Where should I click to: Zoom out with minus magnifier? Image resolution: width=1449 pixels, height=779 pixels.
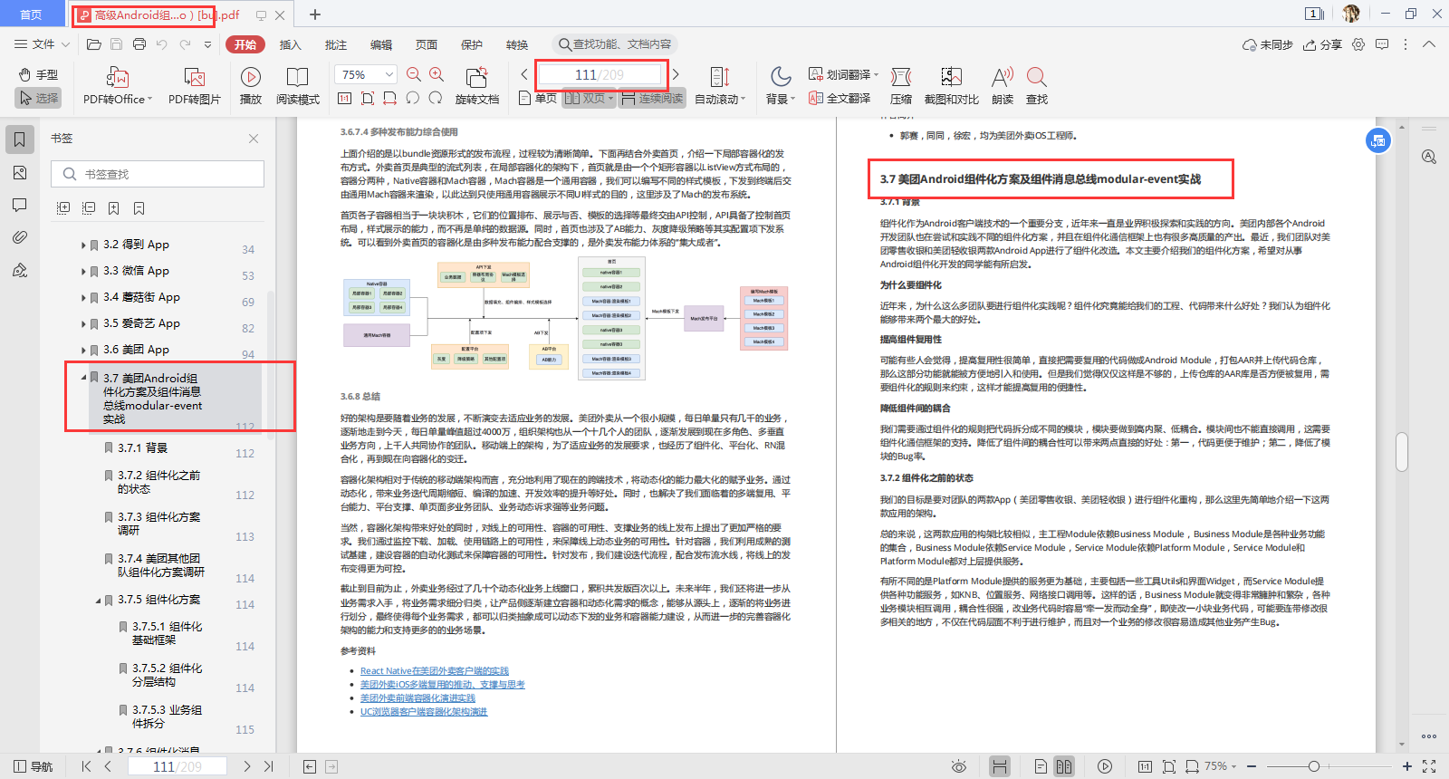(x=414, y=74)
